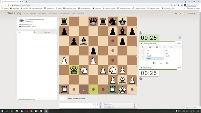Switch to the Заметки notes tab

(47, 32)
